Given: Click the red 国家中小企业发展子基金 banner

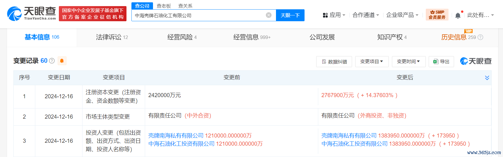Looking at the screenshot, I should (93, 14).
